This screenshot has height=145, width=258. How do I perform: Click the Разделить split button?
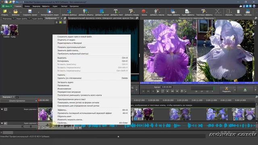pos(227,89)
